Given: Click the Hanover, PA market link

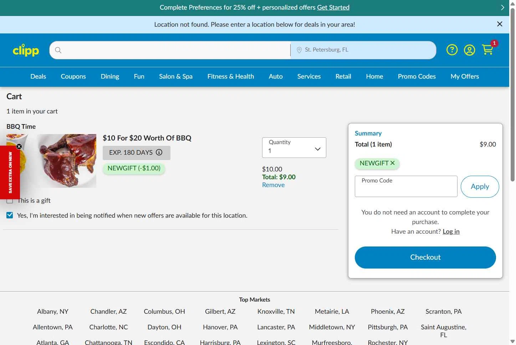Looking at the screenshot, I should [x=220, y=327].
